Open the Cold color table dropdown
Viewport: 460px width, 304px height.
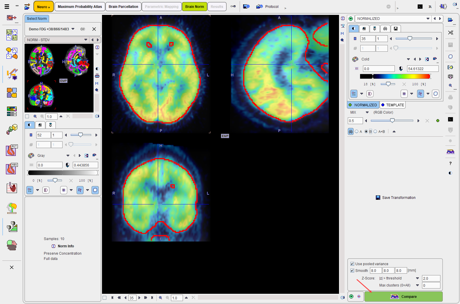tap(408, 59)
